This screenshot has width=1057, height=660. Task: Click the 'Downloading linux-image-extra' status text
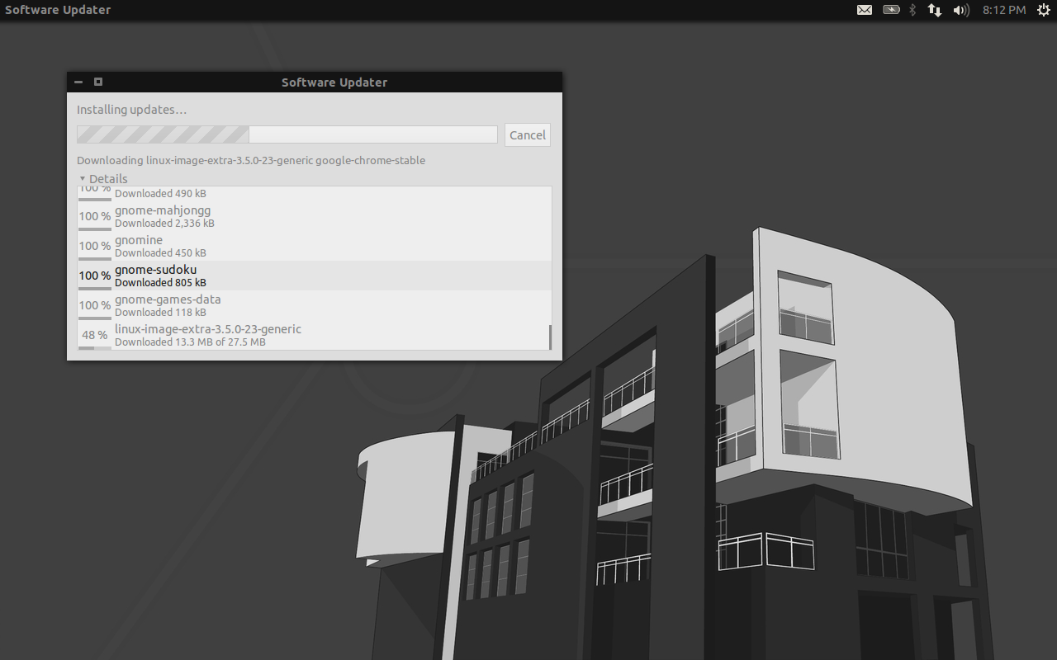point(251,161)
